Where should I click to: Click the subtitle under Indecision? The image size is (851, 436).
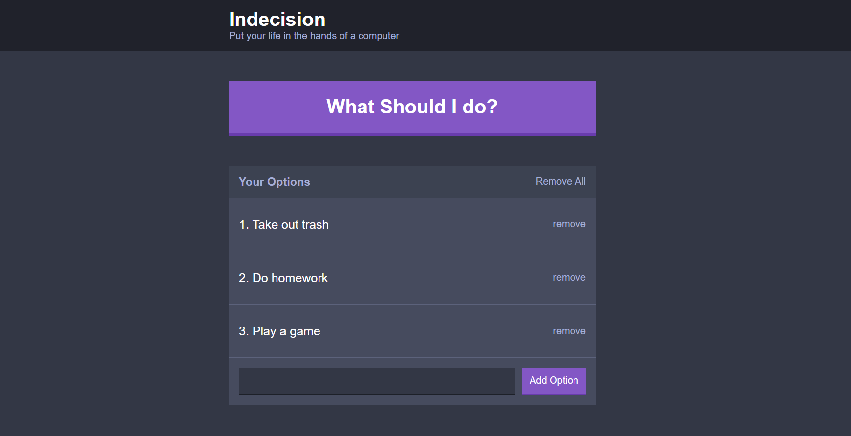click(314, 36)
